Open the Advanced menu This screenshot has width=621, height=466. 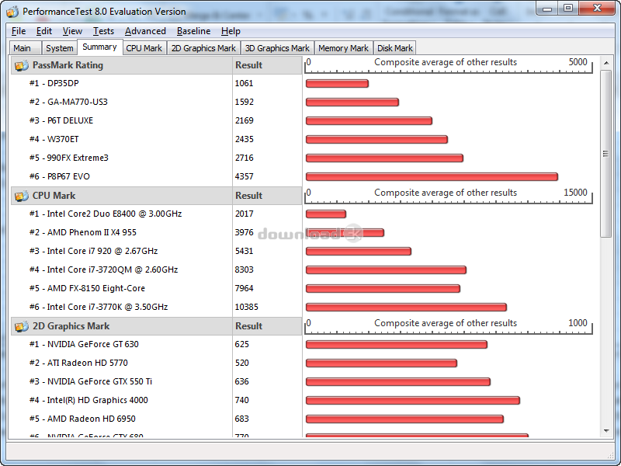click(145, 31)
